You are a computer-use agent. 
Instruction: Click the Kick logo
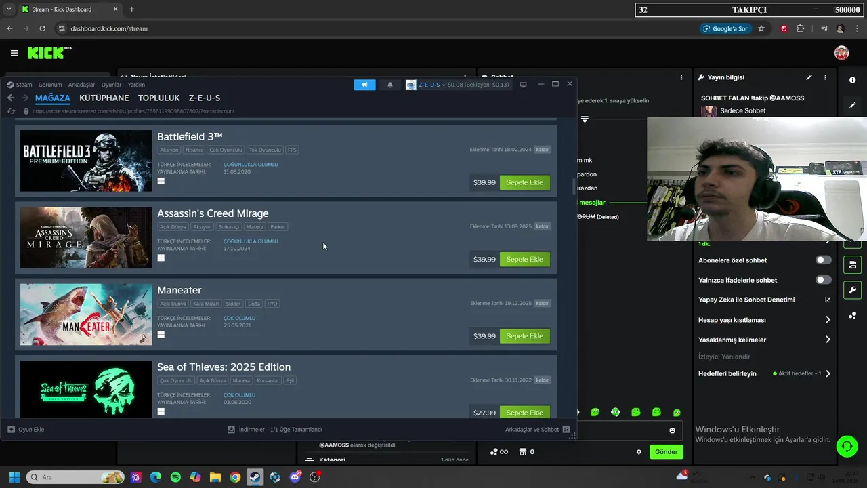(49, 53)
